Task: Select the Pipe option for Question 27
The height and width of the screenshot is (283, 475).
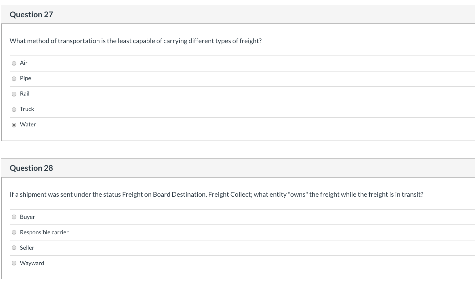Action: pos(14,79)
